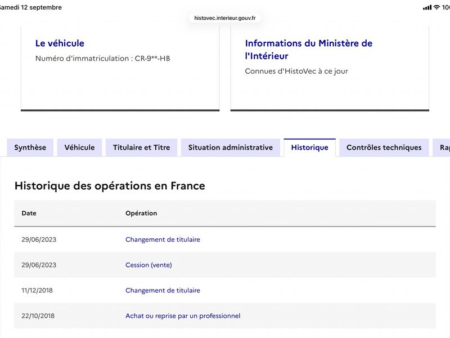The height and width of the screenshot is (338, 450).
Task: Click the cellular signal bars icon
Action: (427, 7)
